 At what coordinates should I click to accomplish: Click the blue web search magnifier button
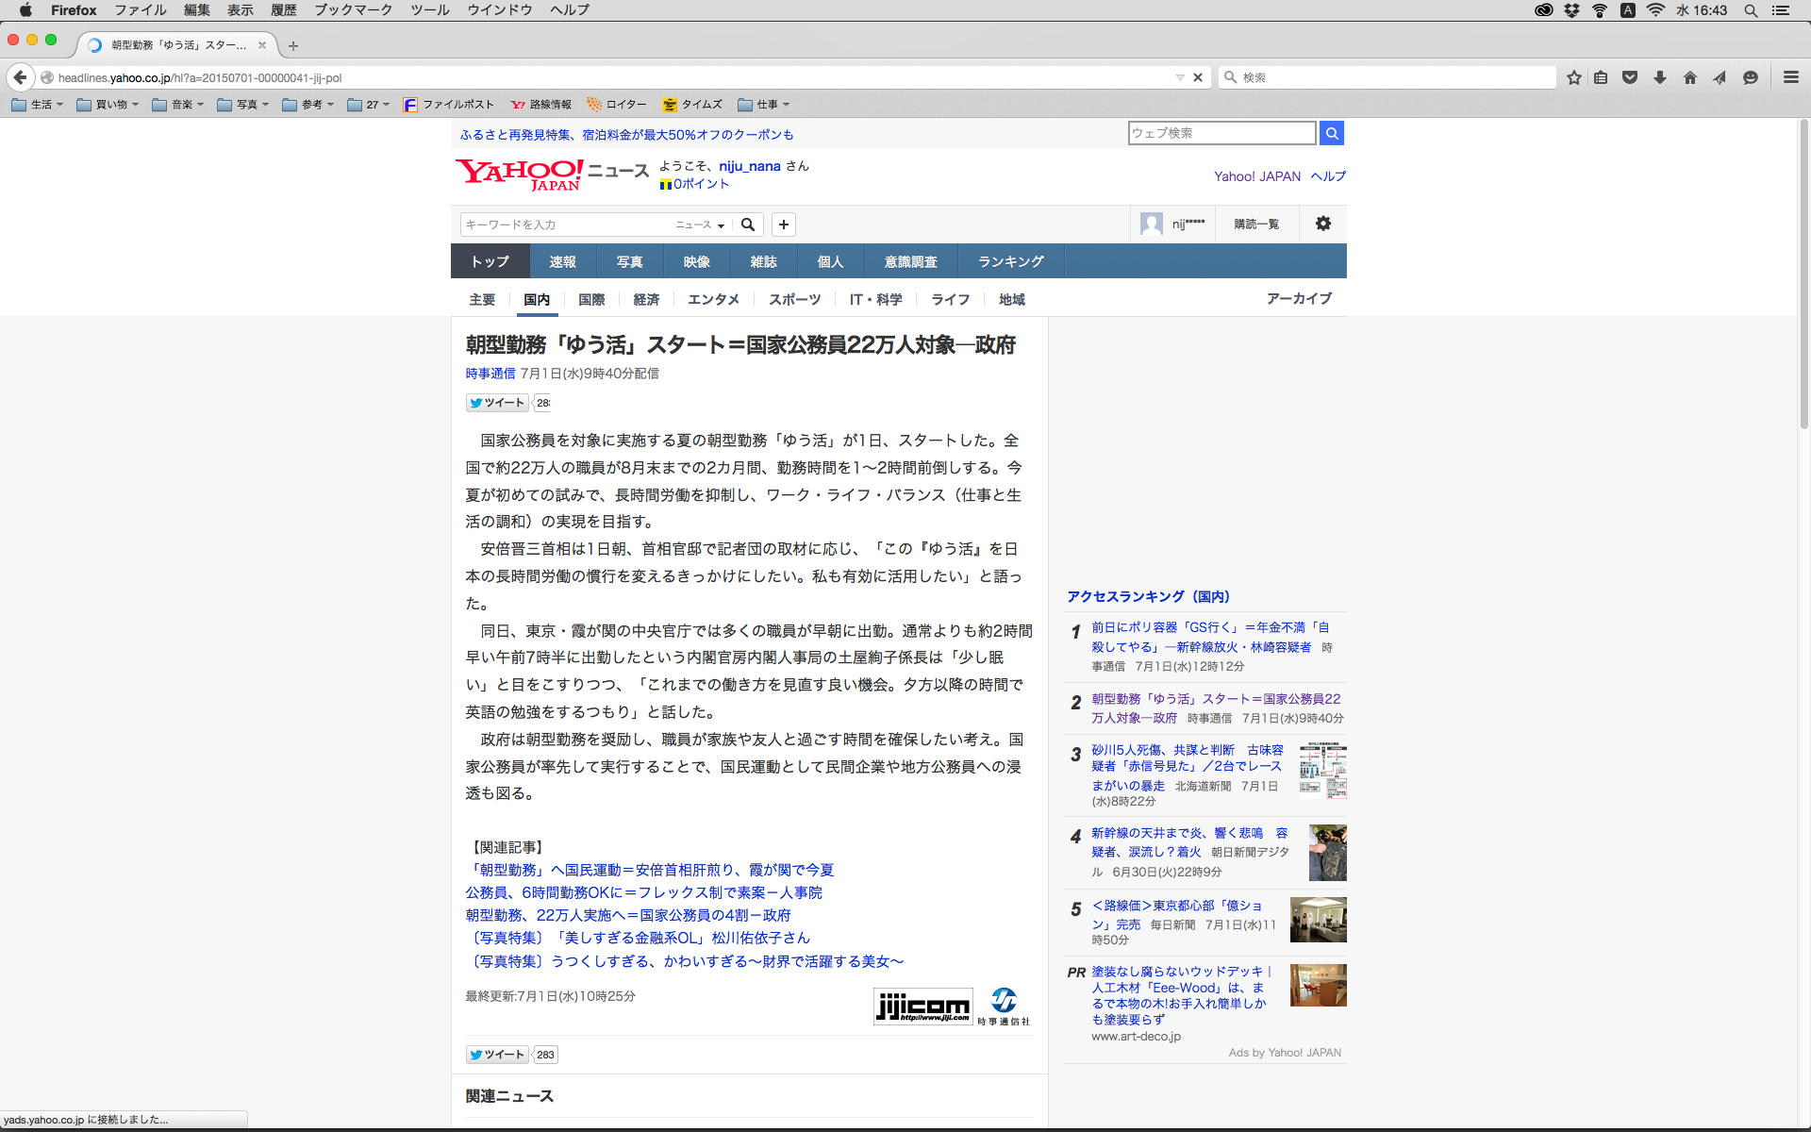pos(1332,133)
